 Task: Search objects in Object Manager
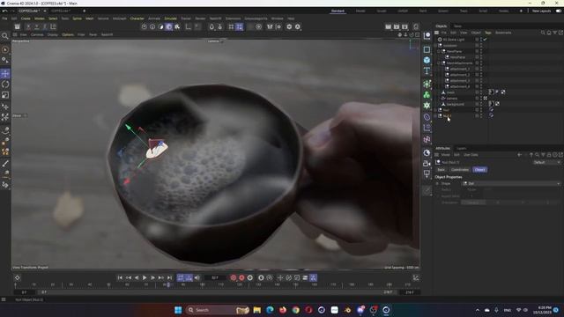(543, 33)
